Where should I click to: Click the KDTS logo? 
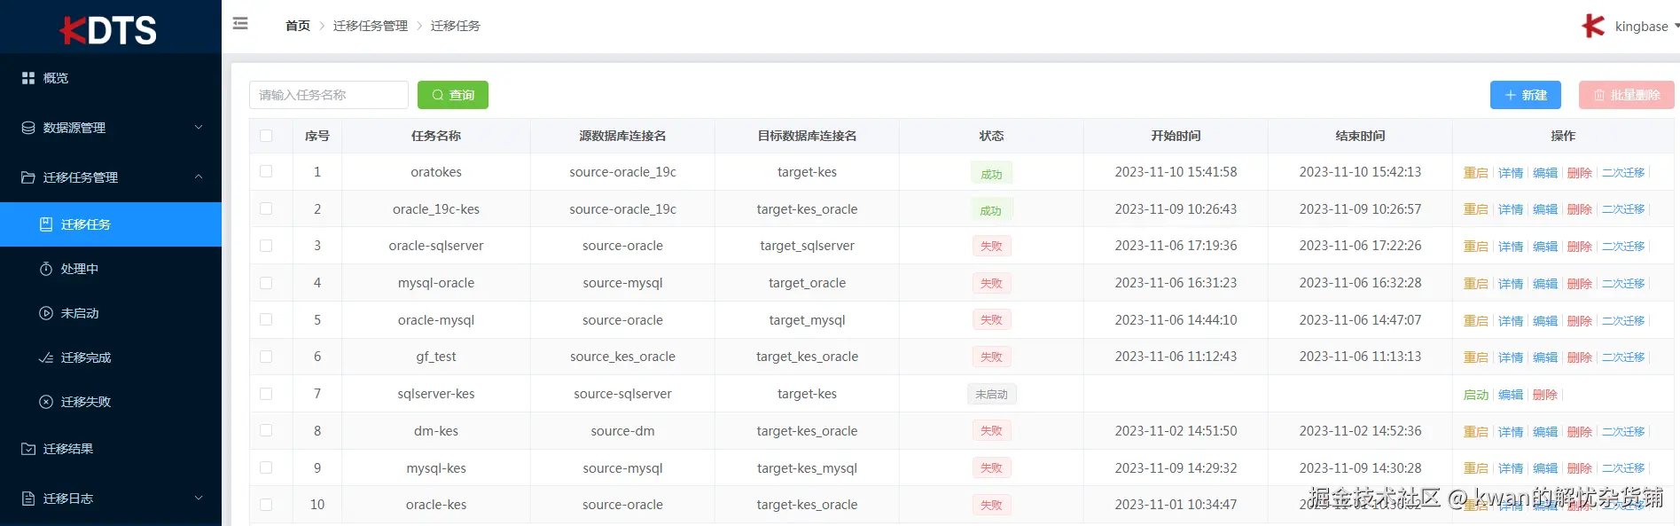[x=108, y=30]
